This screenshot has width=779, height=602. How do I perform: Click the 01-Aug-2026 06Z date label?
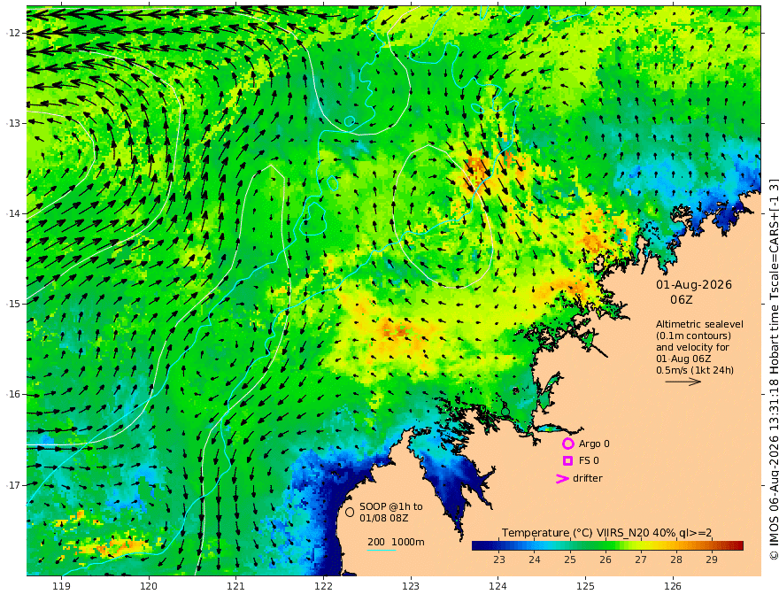click(x=693, y=292)
